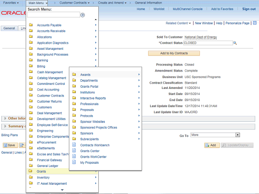Click the Grants folder icon in Main Menu
The image size is (259, 194).
pos(31,171)
